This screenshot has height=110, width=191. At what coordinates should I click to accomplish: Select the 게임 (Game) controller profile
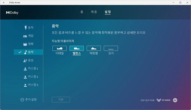[x=28, y=36]
